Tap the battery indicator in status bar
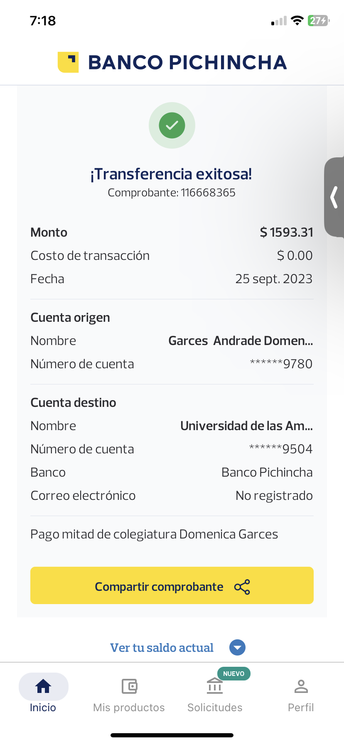Image resolution: width=344 pixels, height=744 pixels. coord(318,20)
